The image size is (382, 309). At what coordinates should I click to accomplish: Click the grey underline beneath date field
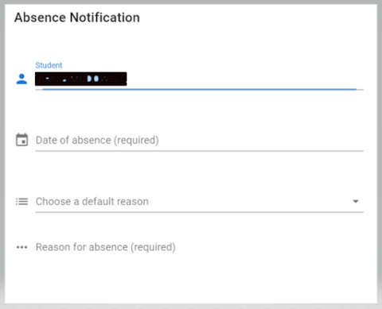[x=200, y=151]
